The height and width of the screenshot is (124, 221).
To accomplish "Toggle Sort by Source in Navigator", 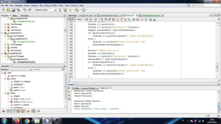I will click(38, 111).
